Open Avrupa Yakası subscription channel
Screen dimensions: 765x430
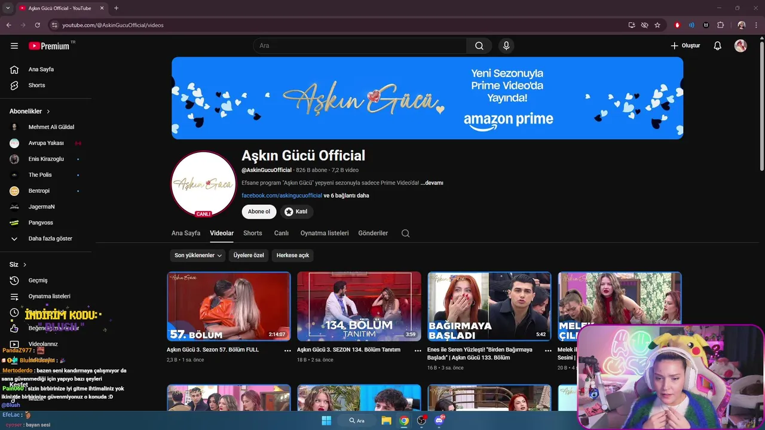(47, 143)
